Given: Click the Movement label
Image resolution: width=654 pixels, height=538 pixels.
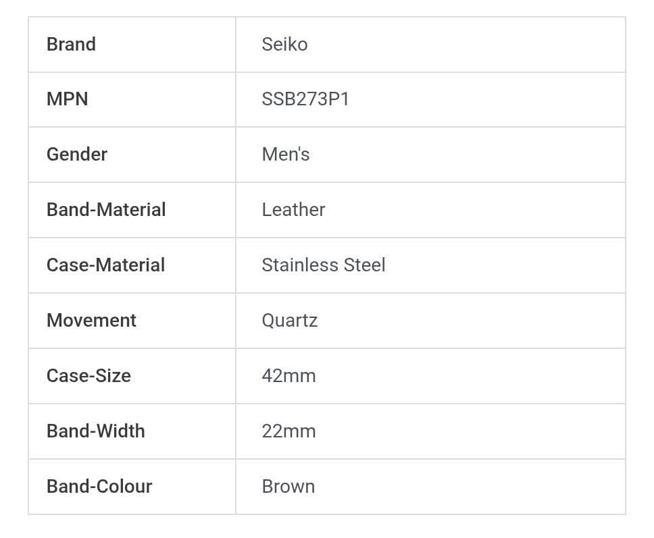Looking at the screenshot, I should point(91,321).
